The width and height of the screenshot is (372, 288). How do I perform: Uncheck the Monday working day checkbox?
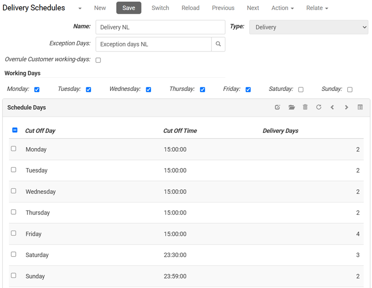37,89
